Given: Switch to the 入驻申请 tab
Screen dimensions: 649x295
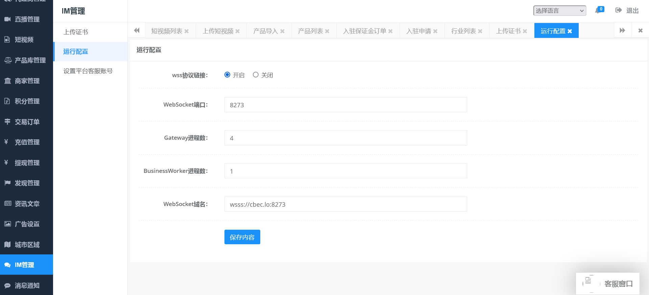Looking at the screenshot, I should click(x=418, y=31).
